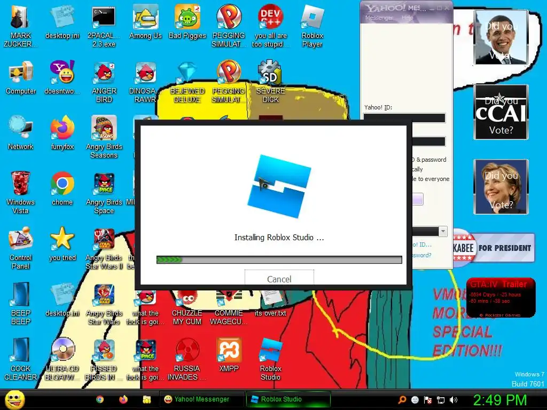Click Firefox icon in the taskbar
The height and width of the screenshot is (410, 547).
click(123, 399)
